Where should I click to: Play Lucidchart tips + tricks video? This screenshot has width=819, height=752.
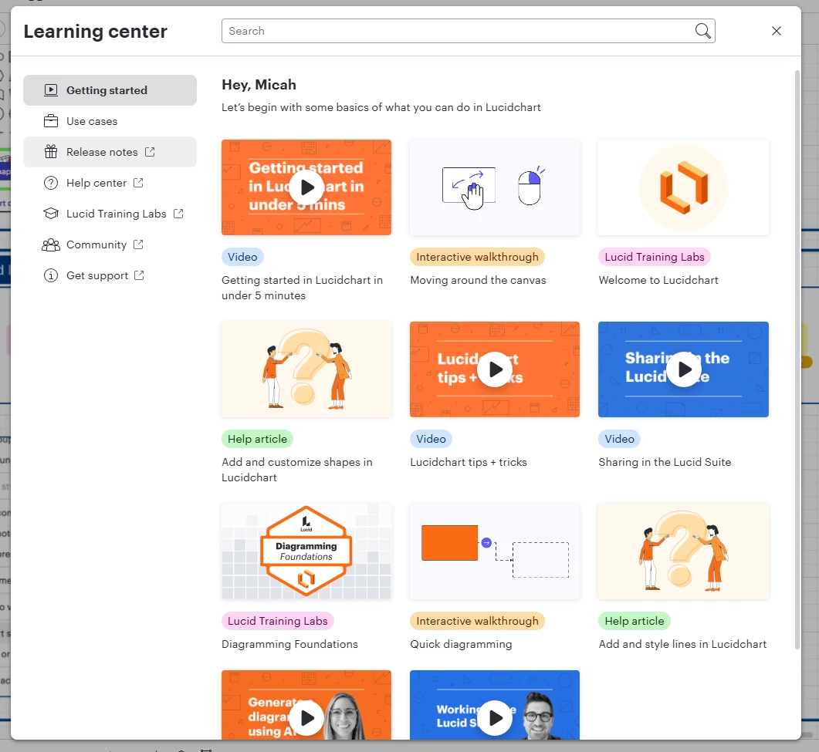495,369
